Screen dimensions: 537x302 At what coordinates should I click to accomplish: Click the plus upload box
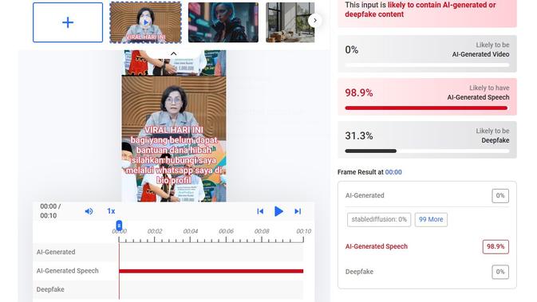[x=68, y=22]
